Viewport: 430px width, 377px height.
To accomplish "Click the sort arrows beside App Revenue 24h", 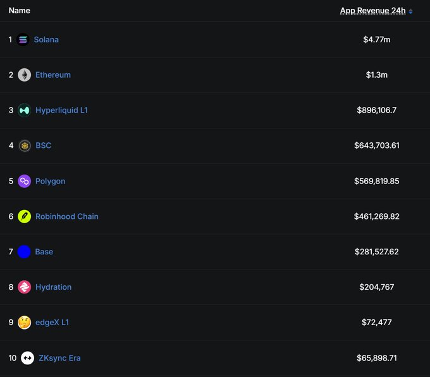I will [410, 11].
